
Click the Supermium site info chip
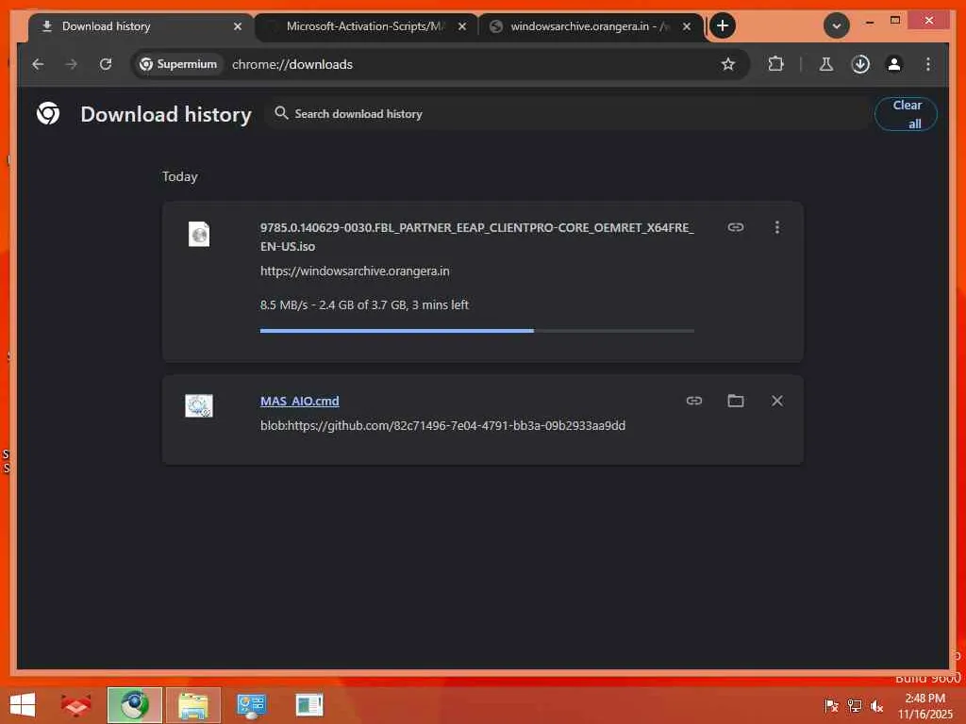pos(178,64)
